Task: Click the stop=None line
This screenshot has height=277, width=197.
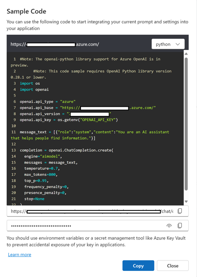Action: pyautogui.click(x=34, y=199)
